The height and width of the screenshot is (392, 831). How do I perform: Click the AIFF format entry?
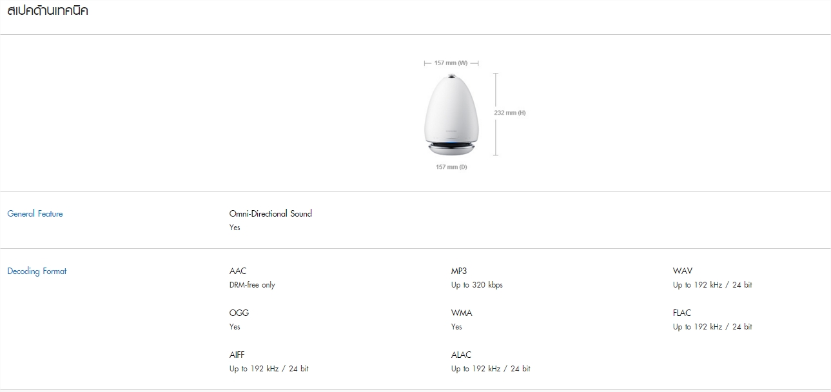coord(237,355)
